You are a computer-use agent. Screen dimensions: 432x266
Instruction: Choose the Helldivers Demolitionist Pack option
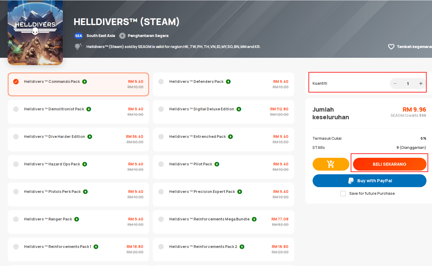pos(16,109)
